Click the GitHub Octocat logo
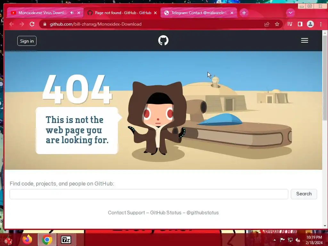 [x=163, y=40]
